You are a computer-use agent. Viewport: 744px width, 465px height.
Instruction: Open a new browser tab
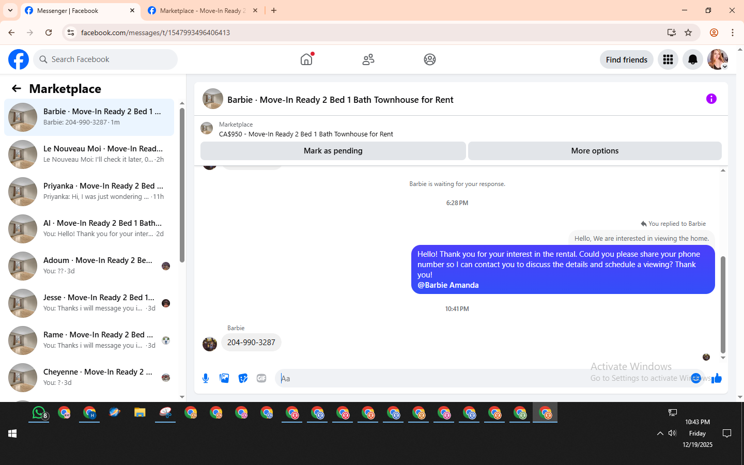click(x=274, y=10)
